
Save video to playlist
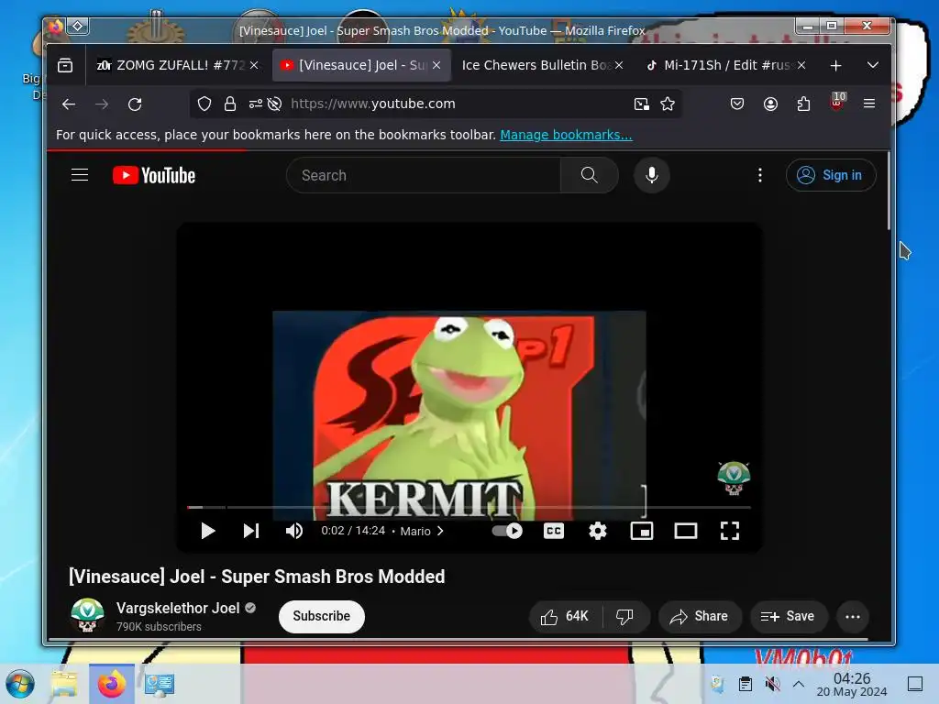(x=789, y=617)
